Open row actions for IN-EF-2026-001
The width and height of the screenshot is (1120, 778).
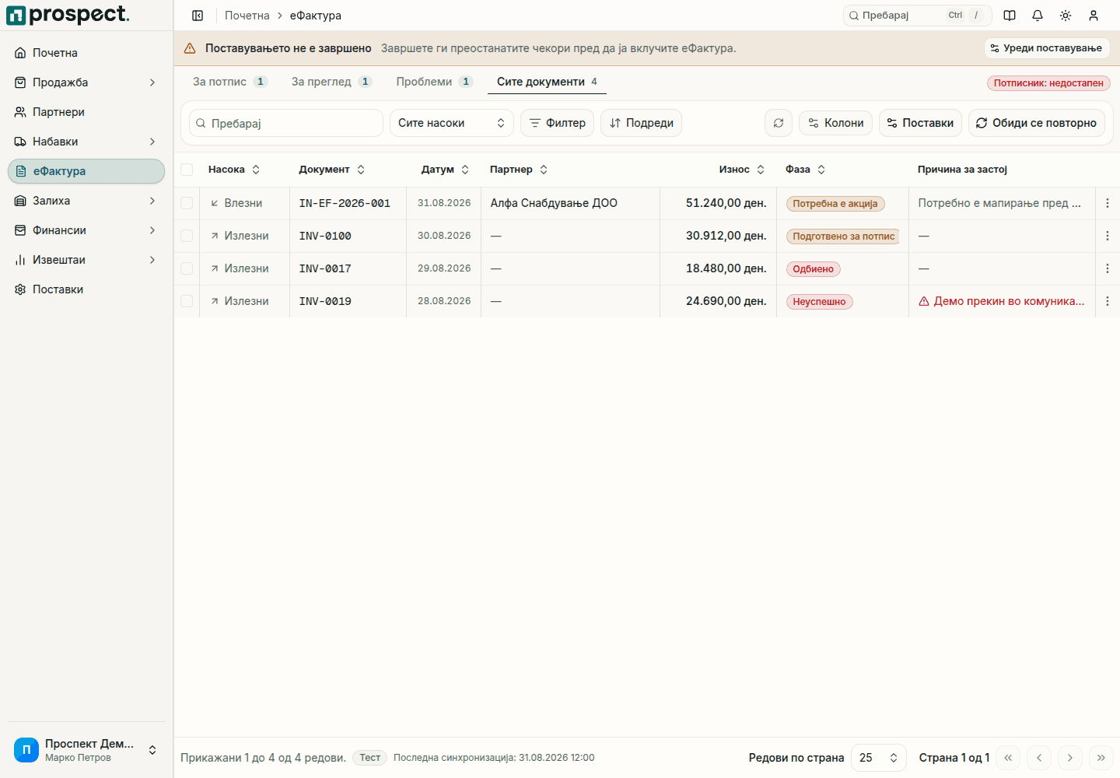[x=1108, y=203]
